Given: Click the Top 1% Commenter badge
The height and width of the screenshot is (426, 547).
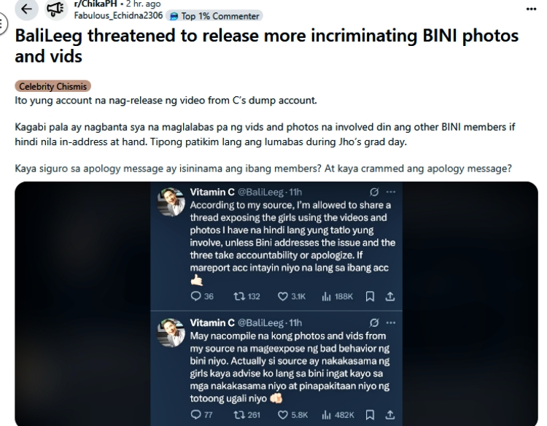Looking at the screenshot, I should coord(214,16).
